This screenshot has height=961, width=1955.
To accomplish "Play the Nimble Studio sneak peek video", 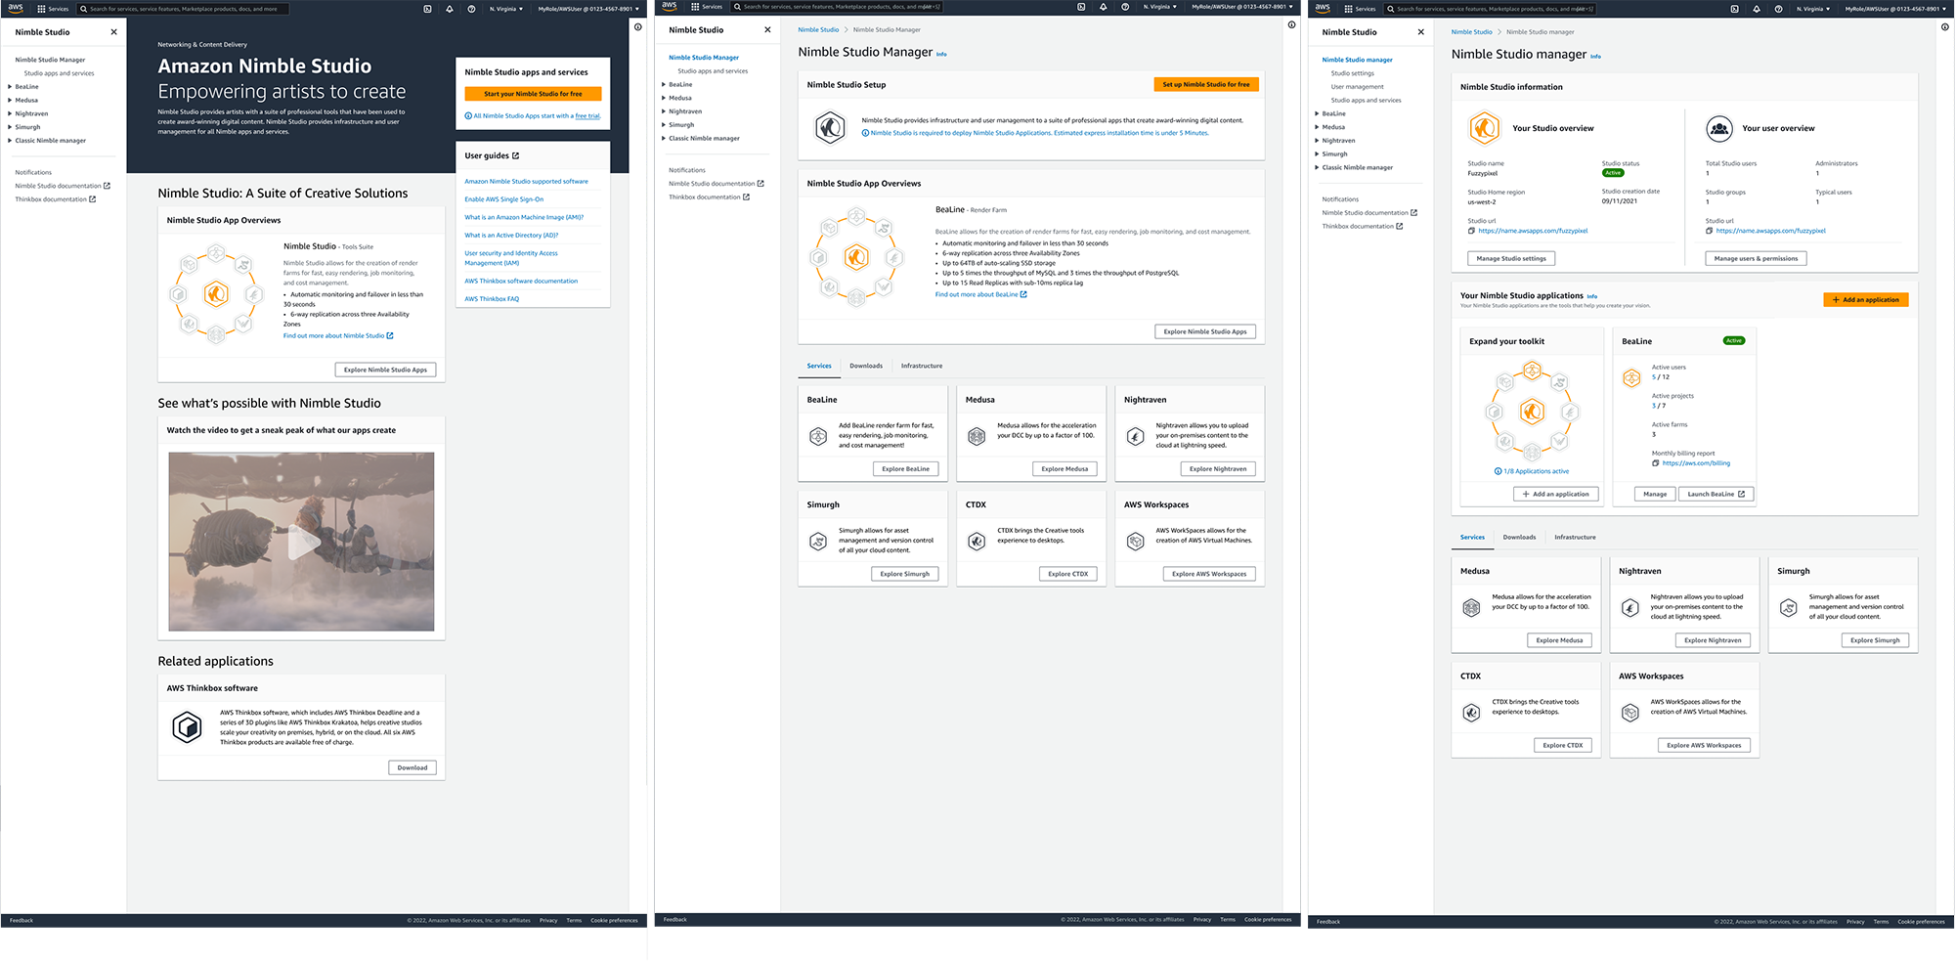I will (x=302, y=542).
